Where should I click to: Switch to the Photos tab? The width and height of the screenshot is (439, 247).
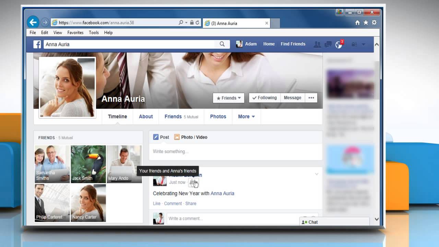[218, 117]
